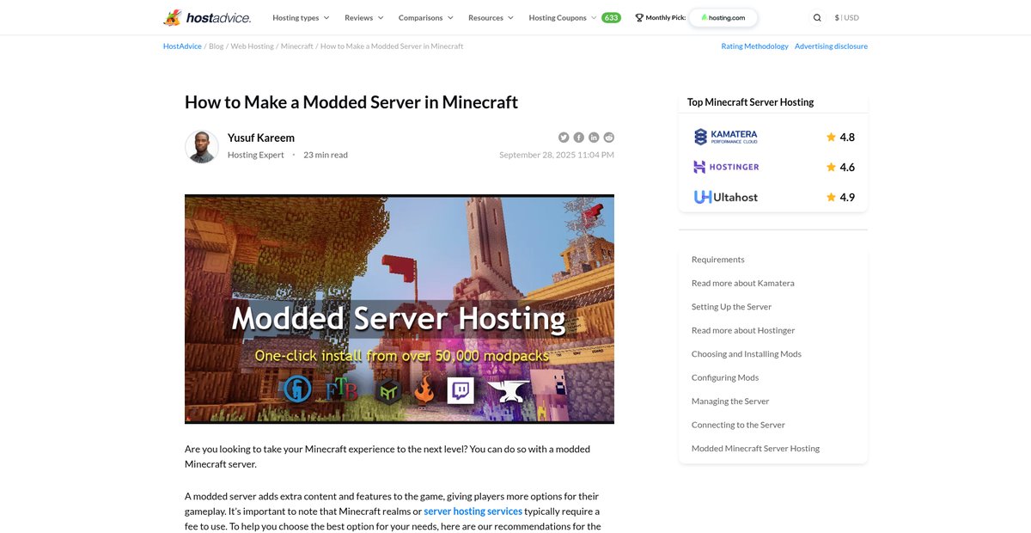
Task: Click Top Minecraft Server Hosting heading
Action: click(750, 102)
